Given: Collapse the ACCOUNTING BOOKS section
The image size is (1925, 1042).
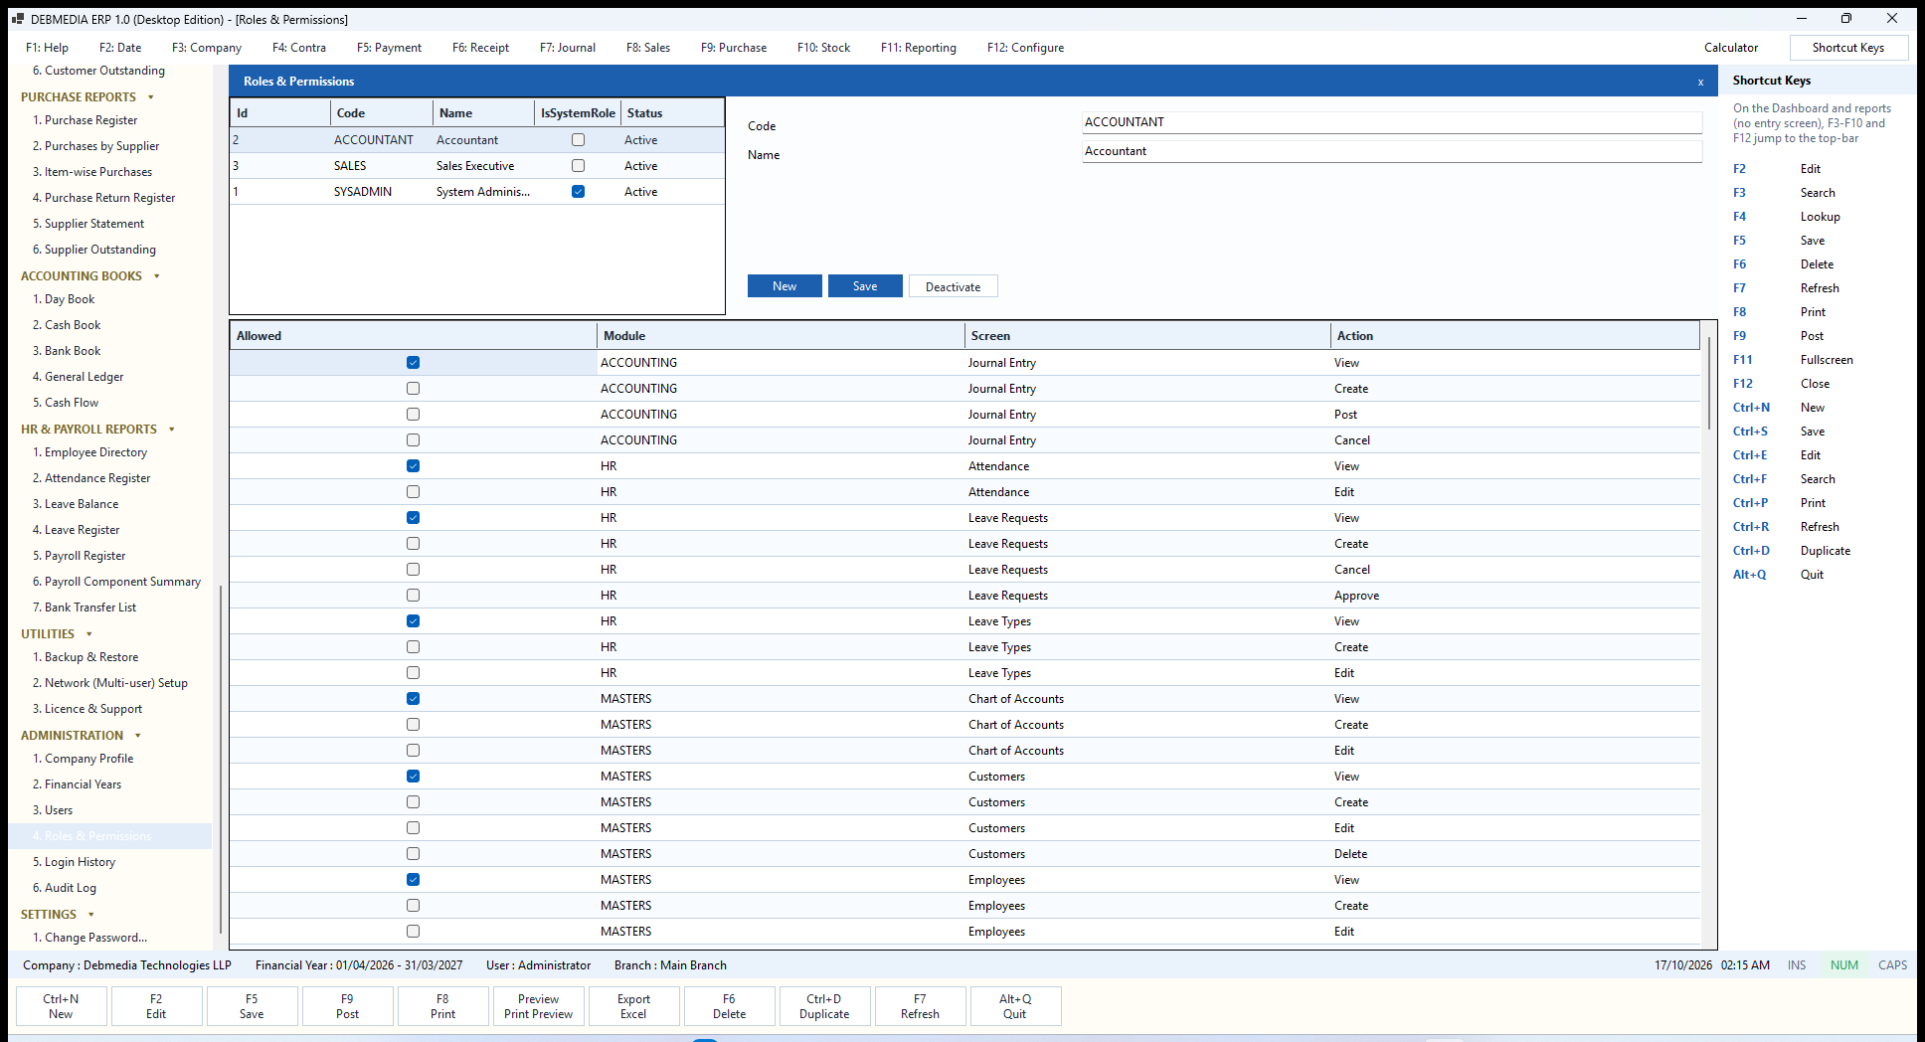Looking at the screenshot, I should (x=157, y=276).
